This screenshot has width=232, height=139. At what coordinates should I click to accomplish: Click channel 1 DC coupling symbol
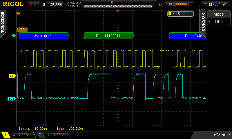14,135
